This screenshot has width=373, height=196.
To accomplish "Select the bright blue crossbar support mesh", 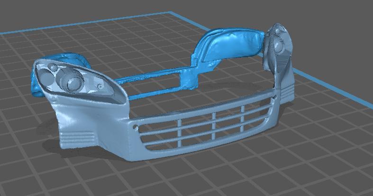I will click(x=156, y=83).
